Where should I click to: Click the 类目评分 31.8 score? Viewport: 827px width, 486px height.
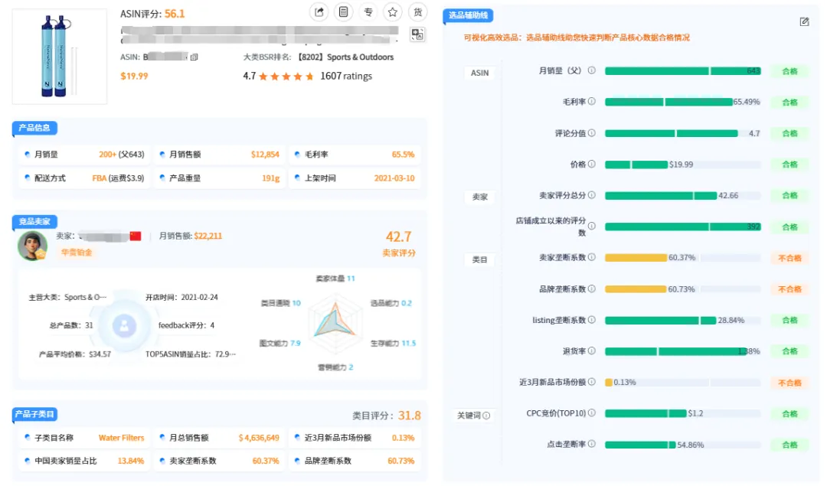coord(409,416)
